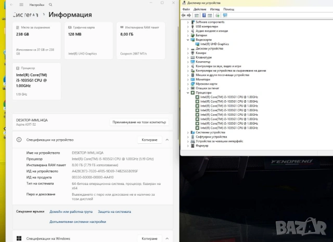Click Device Manager forward arrow toolbar icon
The width and height of the screenshot is (333, 242).
(188, 15)
